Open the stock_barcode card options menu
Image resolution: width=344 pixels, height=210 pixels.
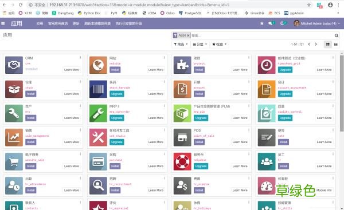[x=165, y=81]
